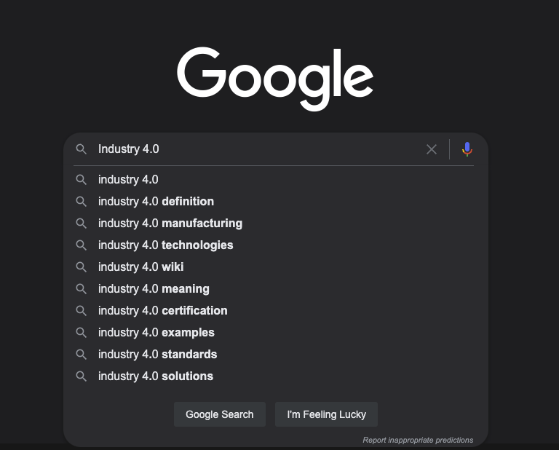
Task: Click the magnifier icon beside 'industry 4.0 certification'
Action: [x=82, y=311]
